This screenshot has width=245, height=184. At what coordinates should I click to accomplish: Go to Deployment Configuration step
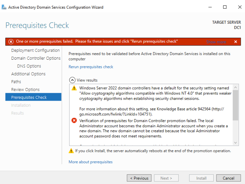pos(35,51)
